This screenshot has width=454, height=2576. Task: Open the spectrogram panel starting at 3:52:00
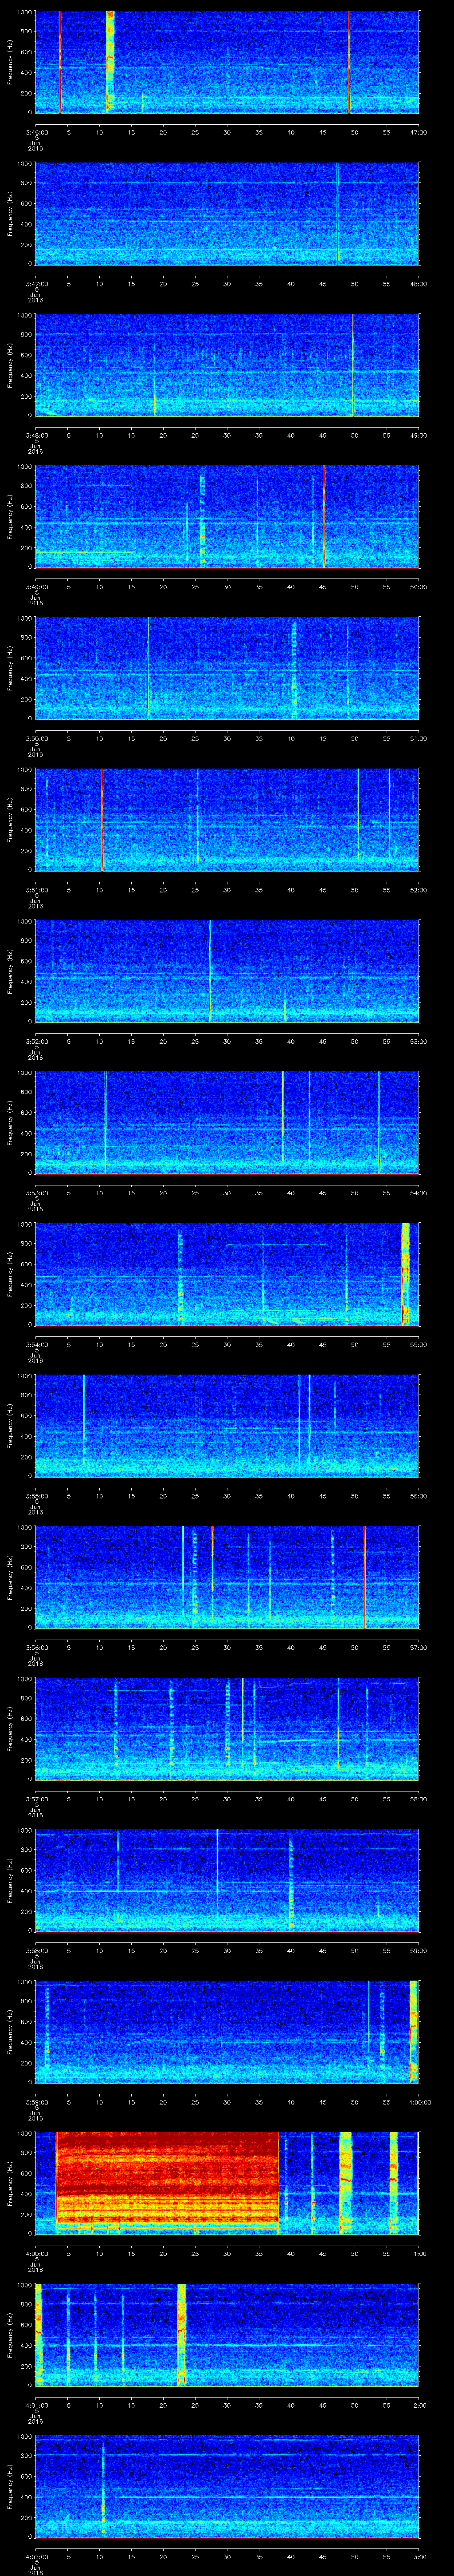[227, 971]
